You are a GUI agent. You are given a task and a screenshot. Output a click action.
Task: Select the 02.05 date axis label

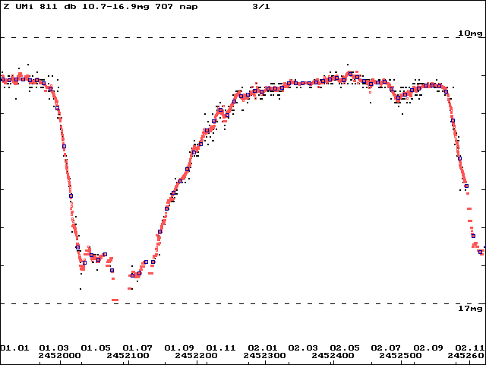pyautogui.click(x=344, y=348)
